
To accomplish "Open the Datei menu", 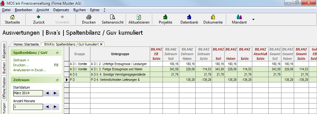I will click(x=6, y=10).
